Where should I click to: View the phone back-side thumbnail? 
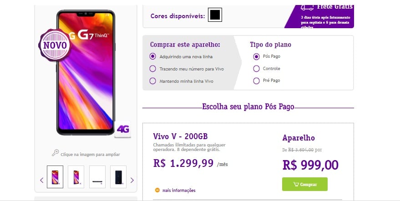[x=118, y=177]
